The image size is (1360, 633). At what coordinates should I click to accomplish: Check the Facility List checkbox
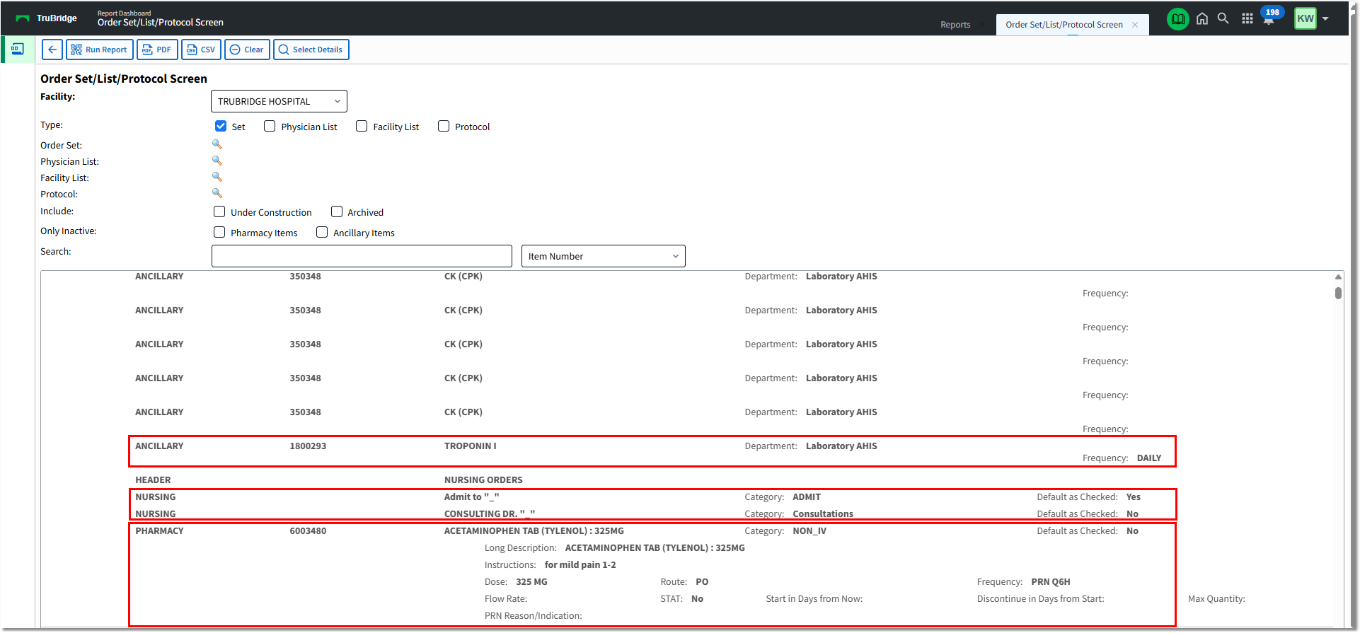tap(362, 126)
